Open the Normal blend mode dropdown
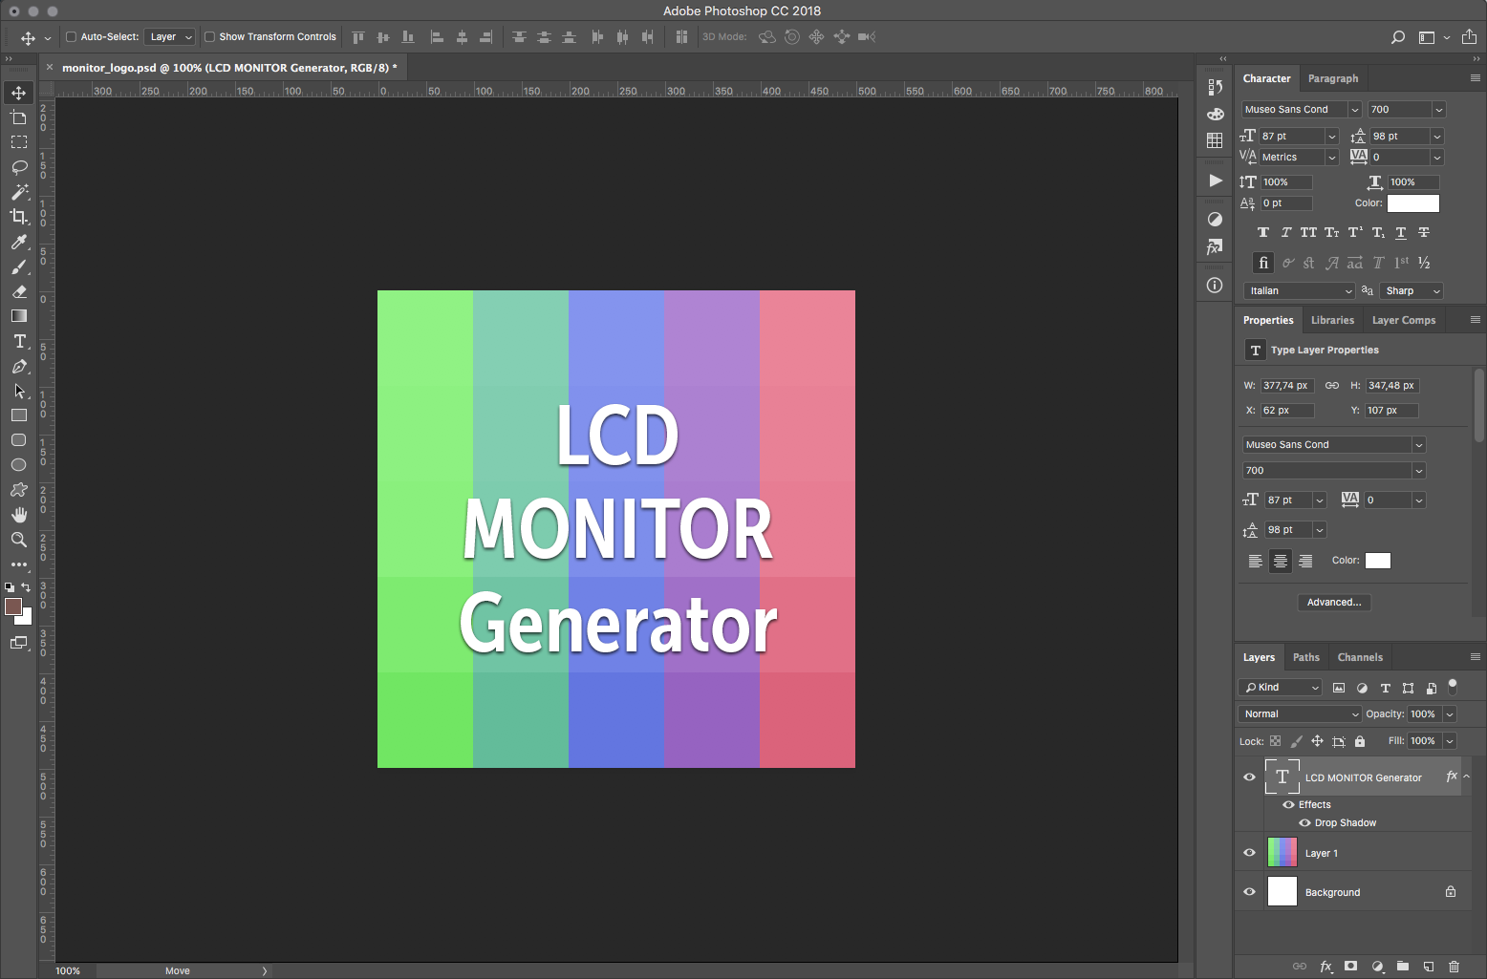 pyautogui.click(x=1299, y=713)
